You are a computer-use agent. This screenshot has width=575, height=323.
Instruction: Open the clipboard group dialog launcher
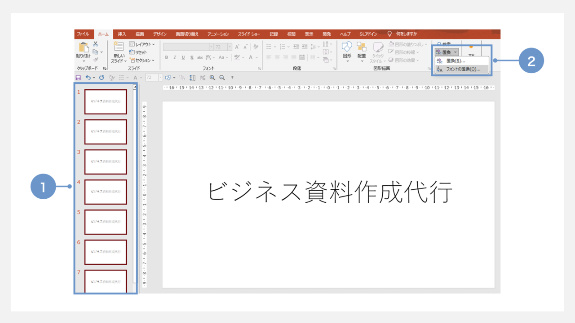tap(105, 69)
